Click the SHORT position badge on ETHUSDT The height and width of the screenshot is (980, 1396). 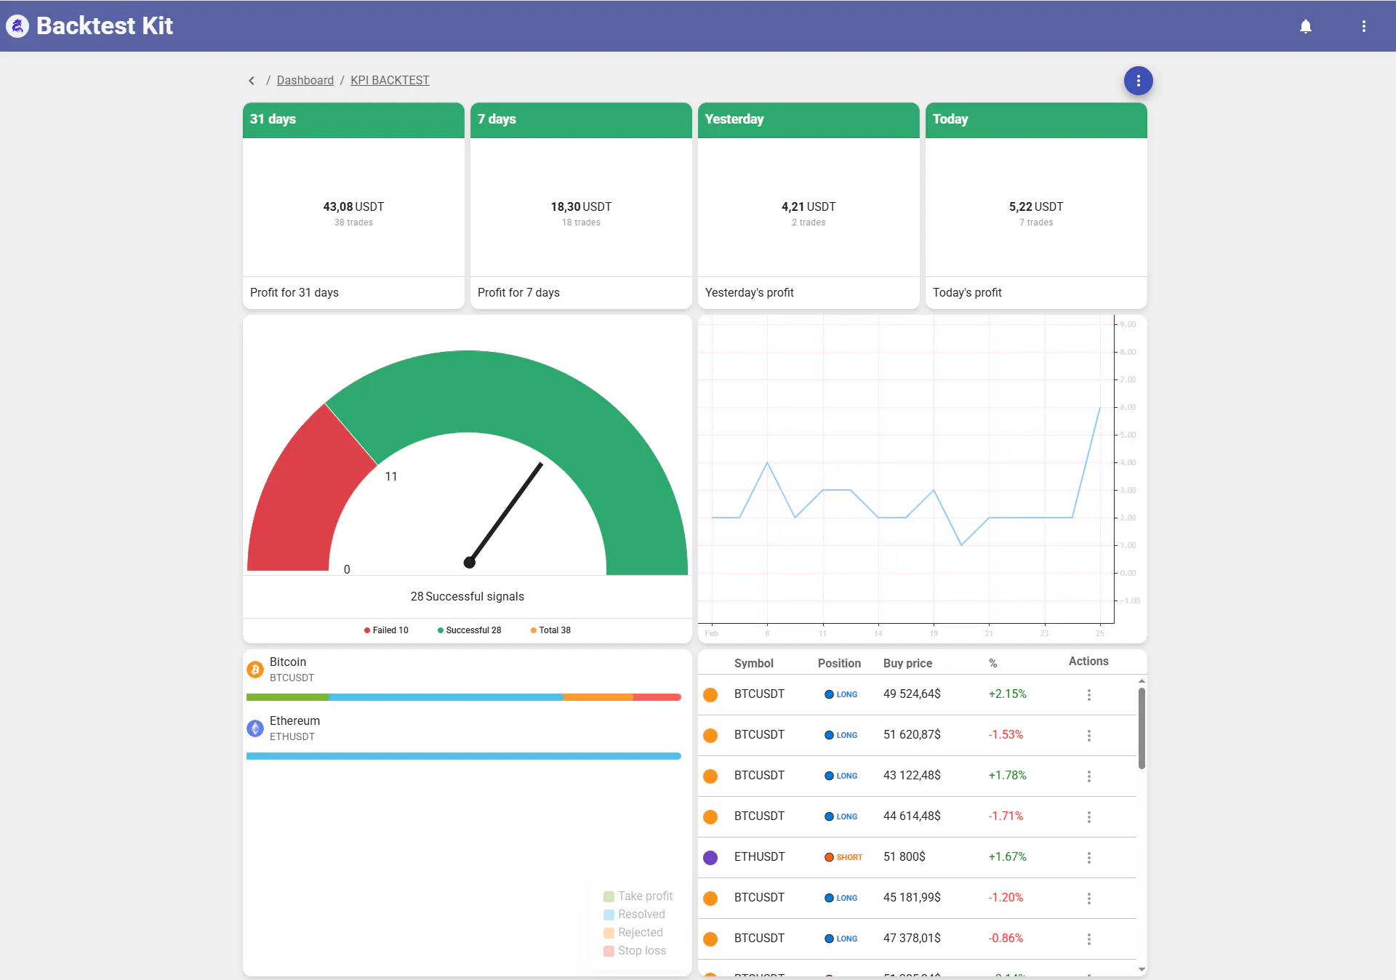[843, 857]
